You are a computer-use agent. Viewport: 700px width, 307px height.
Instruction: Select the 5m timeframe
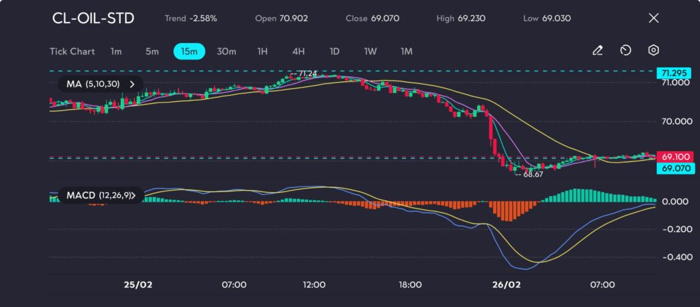point(152,51)
